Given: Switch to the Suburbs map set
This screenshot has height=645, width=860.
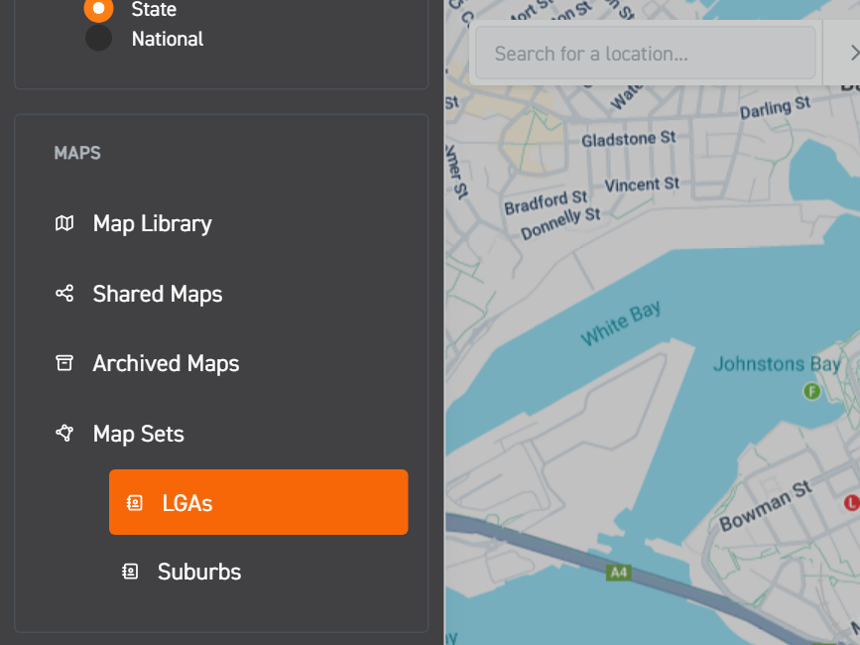Looking at the screenshot, I should 197,572.
